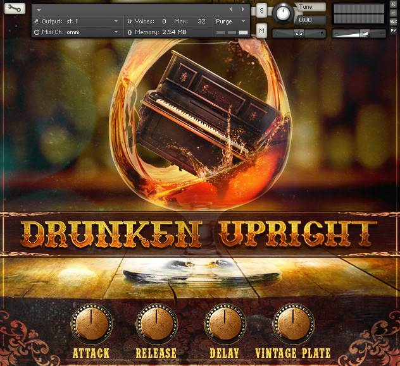Image resolution: width=400 pixels, height=366 pixels.
Task: Toggle the AUX sends panel
Action: pos(393,21)
